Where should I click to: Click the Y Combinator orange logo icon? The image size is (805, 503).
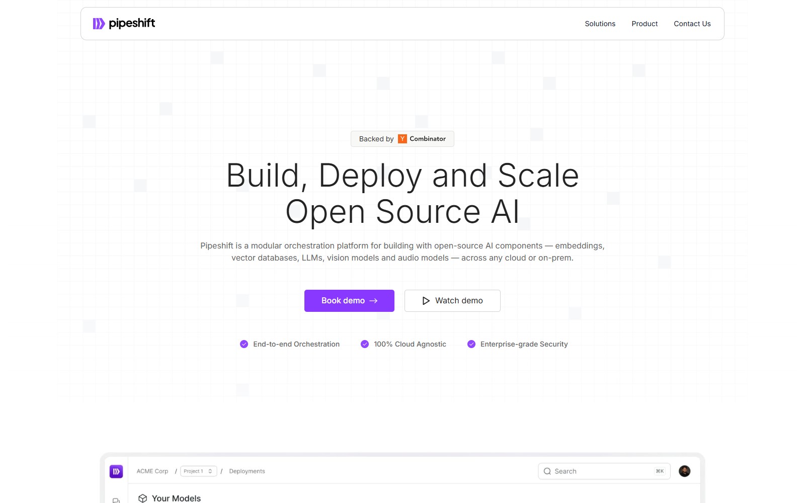click(x=403, y=139)
